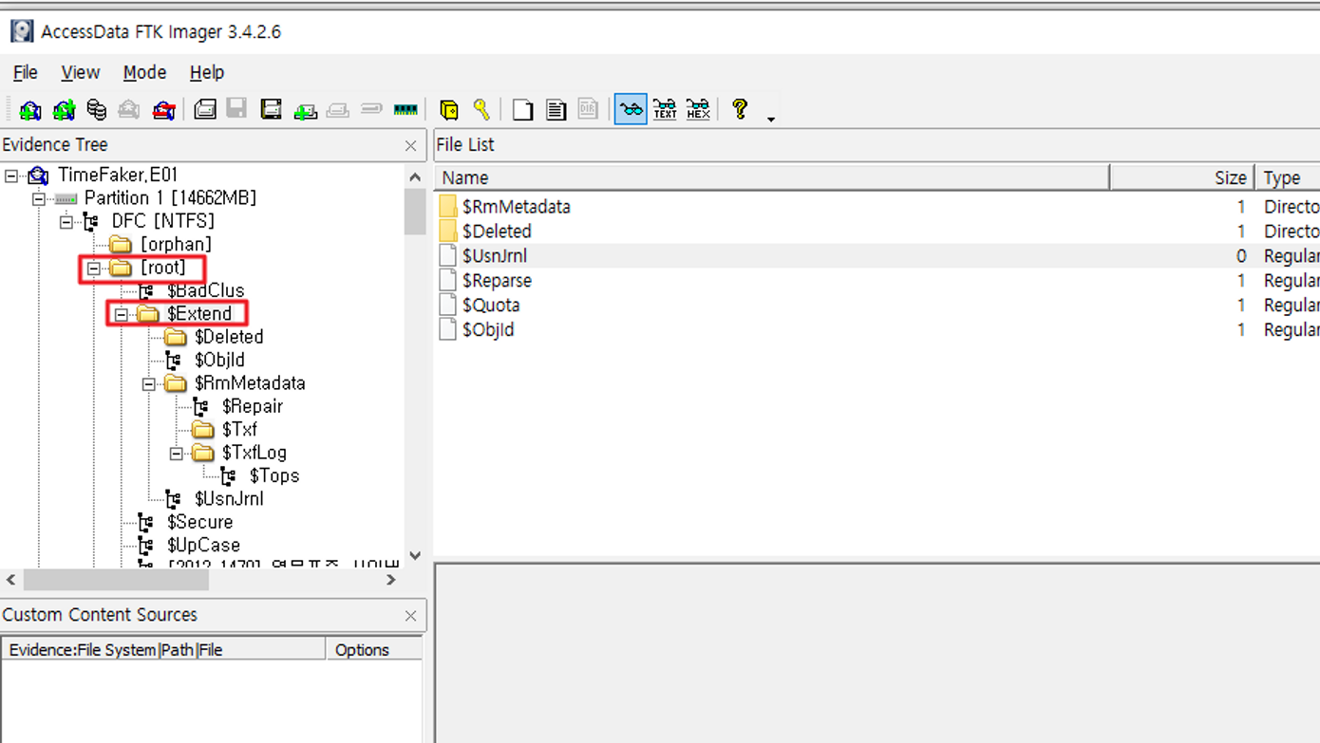Select $Deleted row in File List

click(876, 231)
